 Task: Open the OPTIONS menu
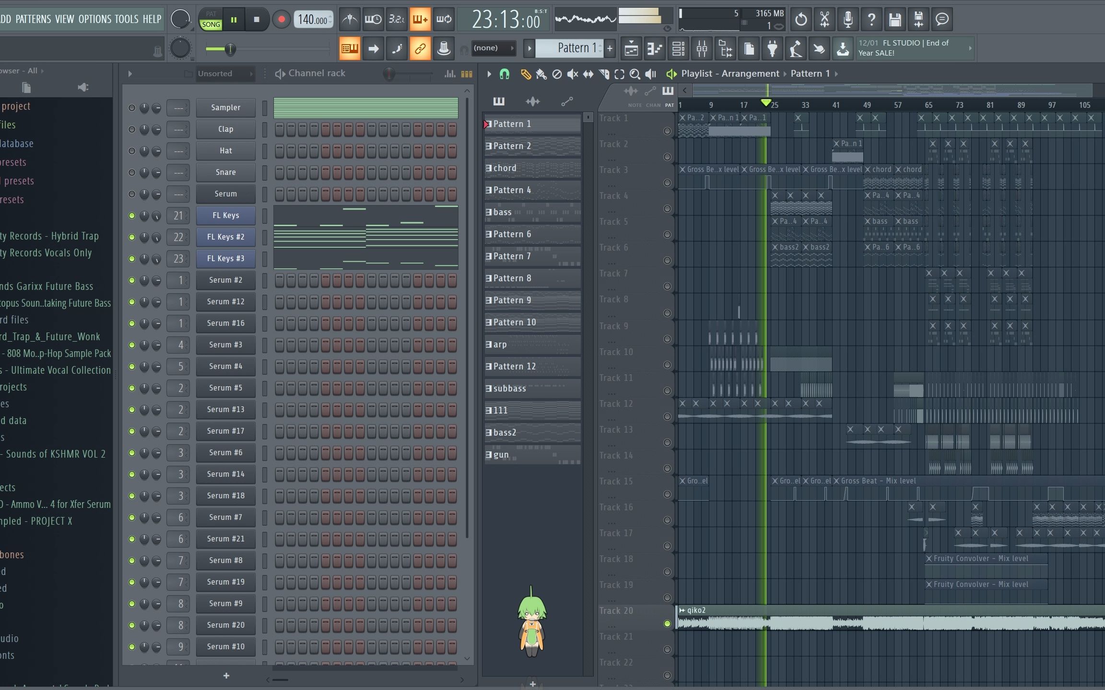pos(94,19)
